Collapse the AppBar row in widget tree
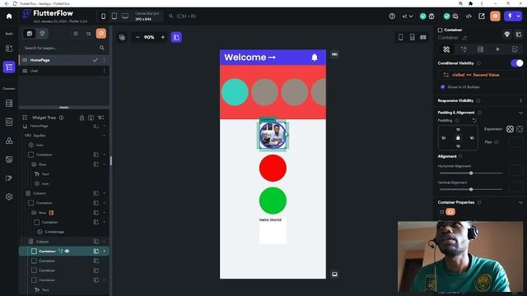This screenshot has width=527, height=296. (x=104, y=136)
